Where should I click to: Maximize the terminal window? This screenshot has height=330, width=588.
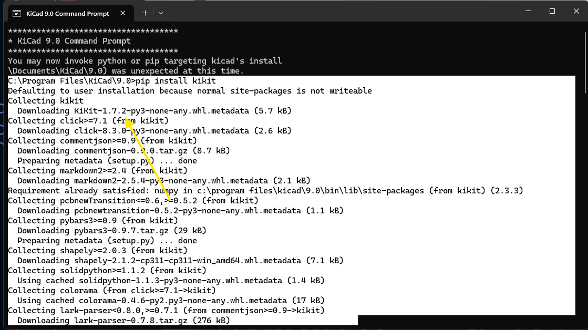click(x=552, y=11)
